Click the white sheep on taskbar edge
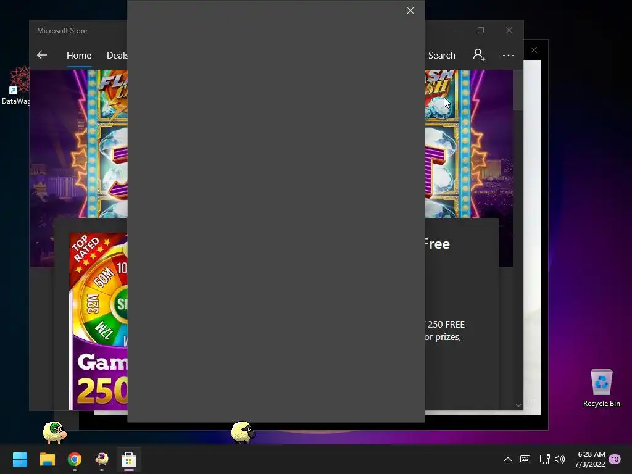This screenshot has height=474, width=632. [243, 433]
